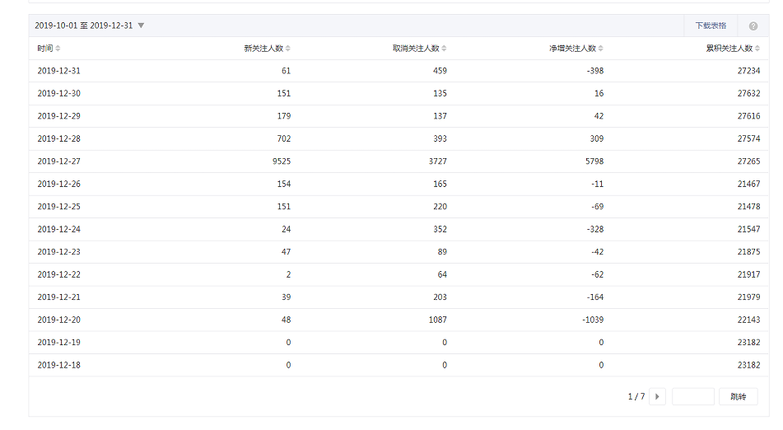Open the date range dropdown arrow
The width and height of the screenshot is (783, 430).
(x=141, y=26)
